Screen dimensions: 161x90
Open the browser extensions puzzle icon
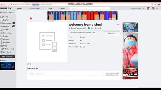click(159, 5)
